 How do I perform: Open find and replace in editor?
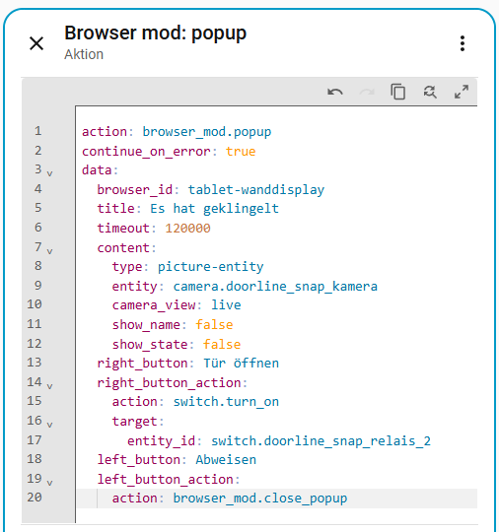(430, 92)
